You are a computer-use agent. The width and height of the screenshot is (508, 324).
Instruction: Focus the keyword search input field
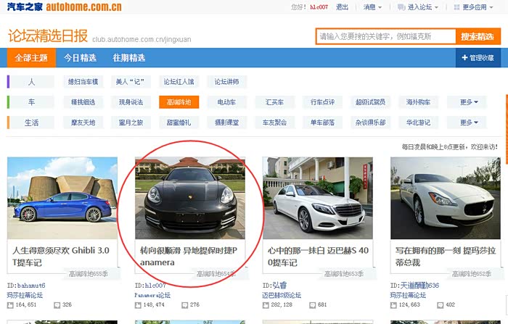(x=386, y=36)
